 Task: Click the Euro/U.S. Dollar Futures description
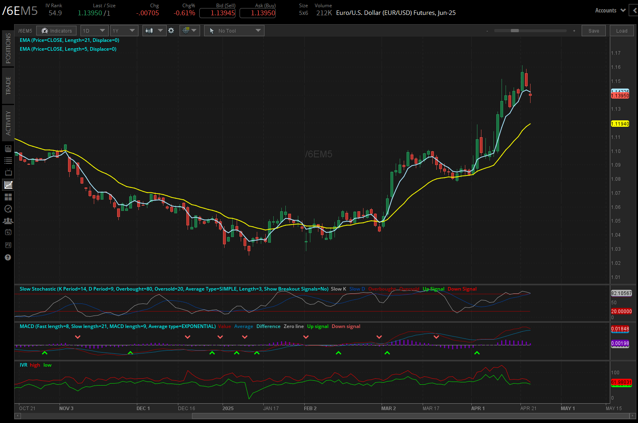pyautogui.click(x=396, y=13)
